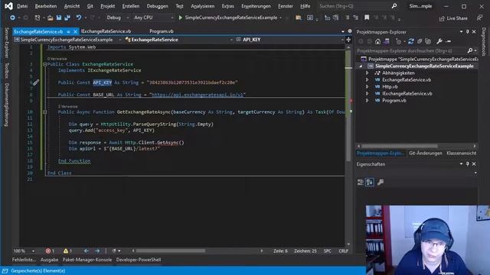Toggle auto-hide pin on Eigenschaften panel
Image resolution: width=490 pixels, height=275 pixels.
click(x=468, y=164)
